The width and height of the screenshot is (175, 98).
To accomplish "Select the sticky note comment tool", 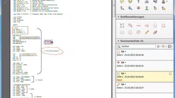I will (x=122, y=2).
